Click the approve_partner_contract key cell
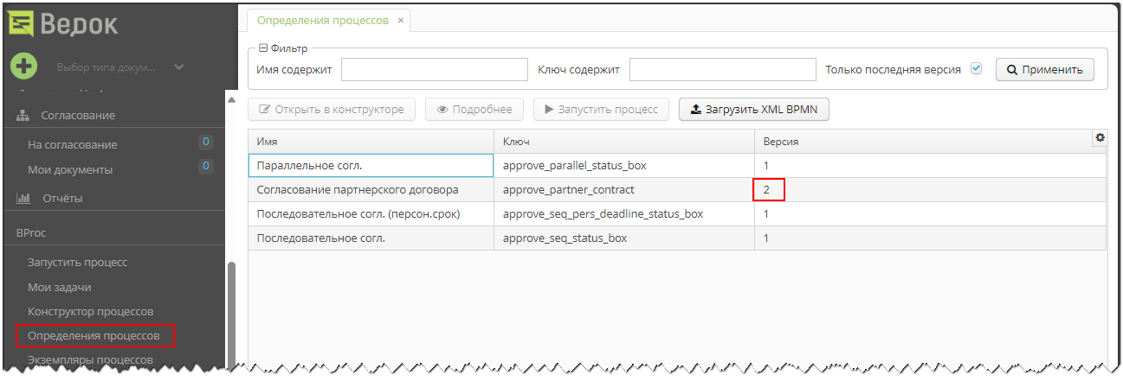Image resolution: width=1123 pixels, height=381 pixels. tap(623, 189)
